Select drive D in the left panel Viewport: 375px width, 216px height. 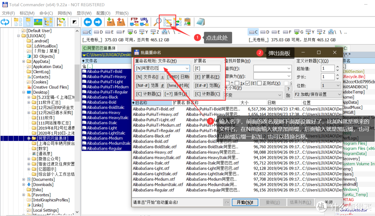click(98, 32)
